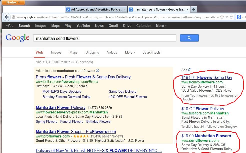Screen dimensions: 246x153
Task: Close the manhattan send flowers tab
Action: pyautogui.click(x=187, y=10)
